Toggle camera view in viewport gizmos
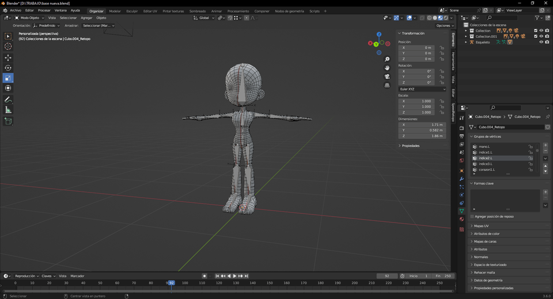The image size is (553, 299). pyautogui.click(x=387, y=76)
